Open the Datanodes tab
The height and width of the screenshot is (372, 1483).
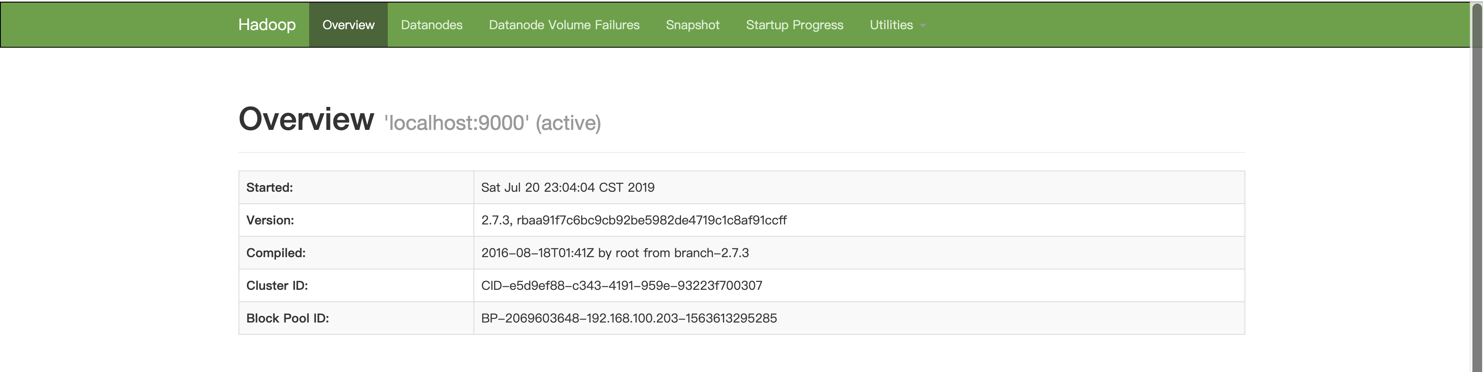pos(432,25)
